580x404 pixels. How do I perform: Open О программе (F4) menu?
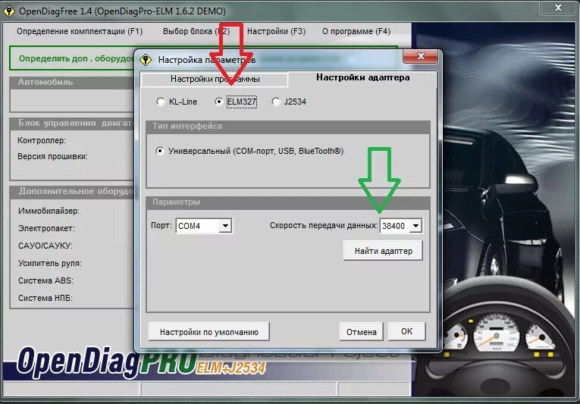click(356, 31)
